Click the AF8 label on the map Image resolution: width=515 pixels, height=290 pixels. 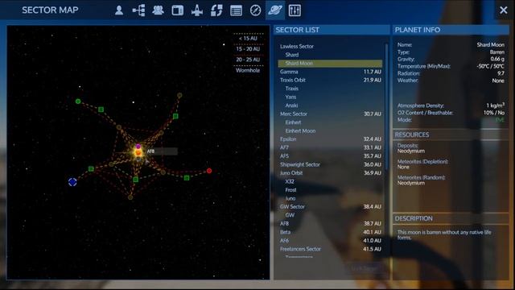click(x=150, y=151)
